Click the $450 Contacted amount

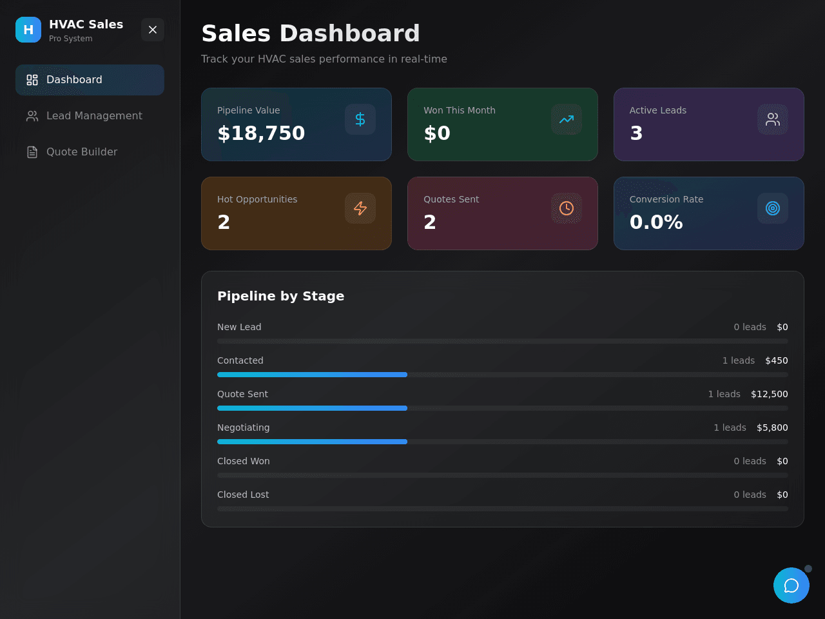[x=777, y=360]
